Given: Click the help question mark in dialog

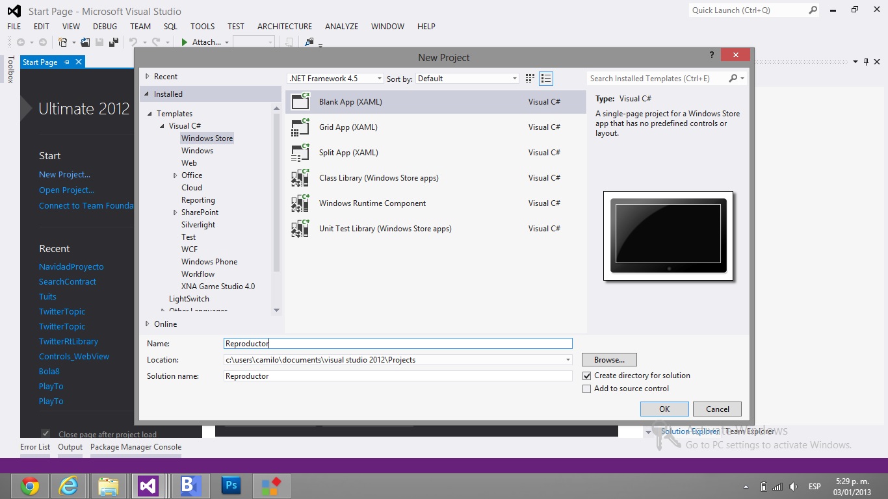Looking at the screenshot, I should tap(712, 56).
